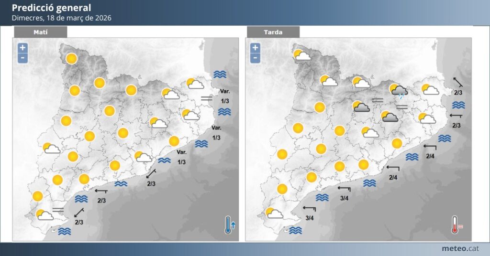Click the stable temperature red thermometer icon
This screenshot has height=256, width=490.
[455, 224]
